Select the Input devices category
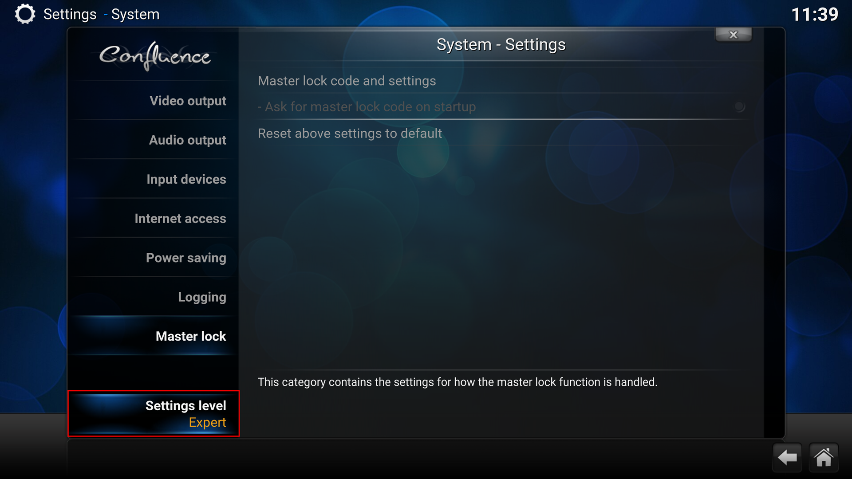The width and height of the screenshot is (852, 479). (156, 179)
